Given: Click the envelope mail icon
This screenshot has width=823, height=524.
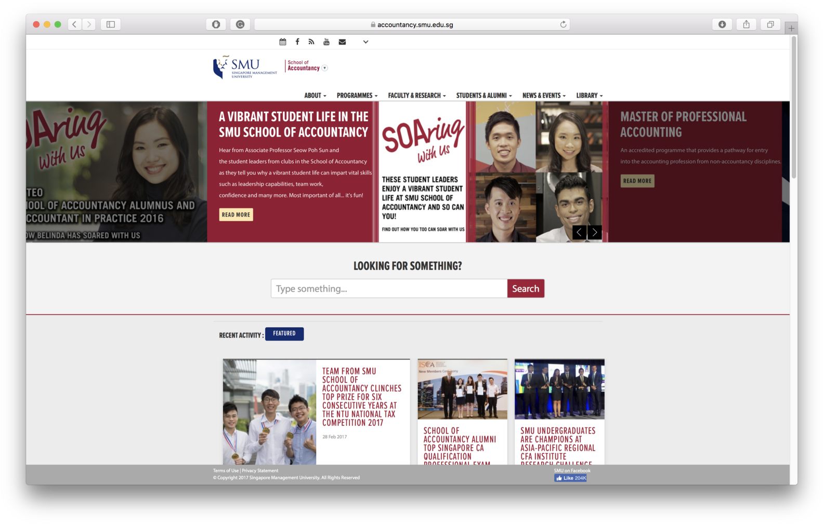Looking at the screenshot, I should point(342,42).
